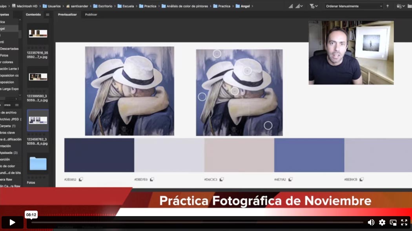Open video player settings gear

[x=382, y=222]
